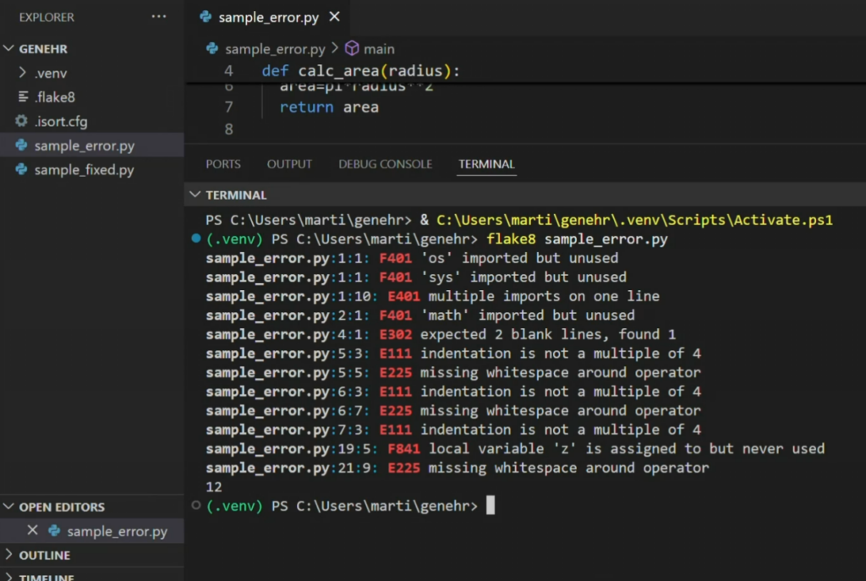This screenshot has width=866, height=581.
Task: Click the "'os' imported but unused" error line
Action: coord(412,258)
